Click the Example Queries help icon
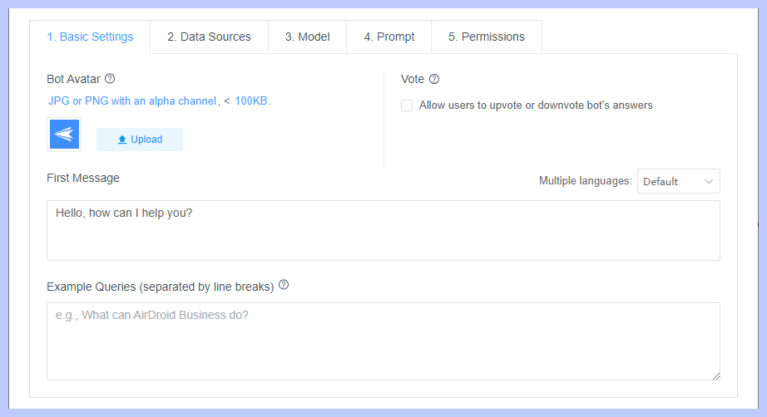Viewport: 767px width, 417px height. pos(284,285)
